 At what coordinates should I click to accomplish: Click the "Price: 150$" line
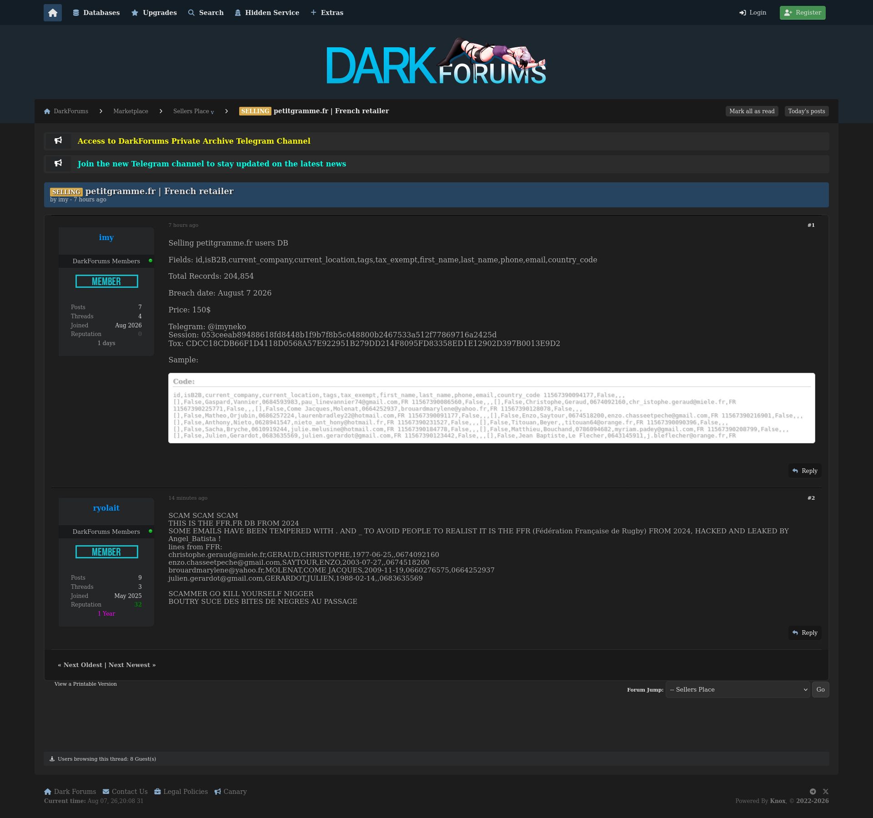point(190,310)
